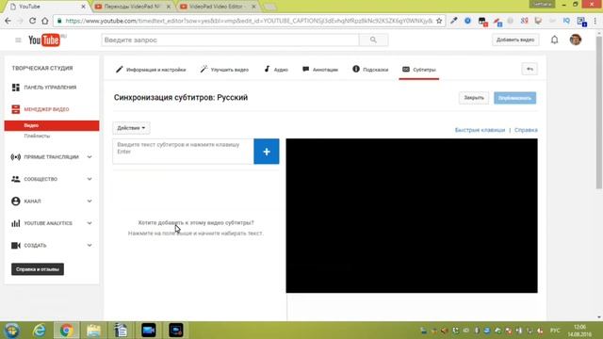Click the Создать camera icon
This screenshot has height=339, width=603.
(16, 245)
